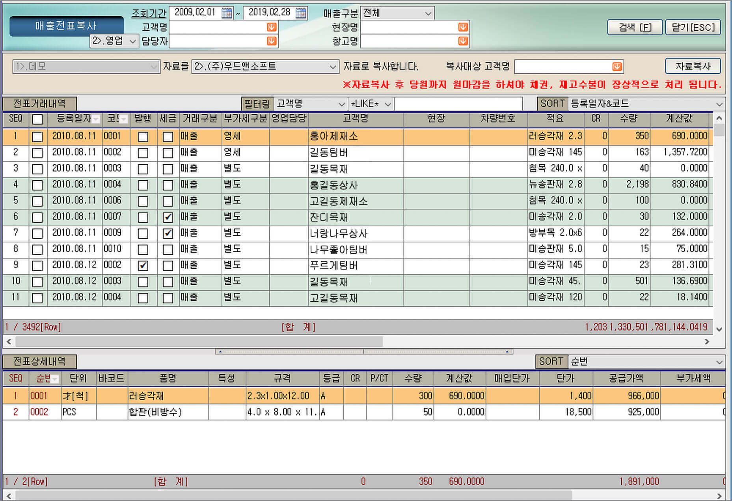Click the 고객명 search input field
This screenshot has width=732, height=501.
click(x=224, y=27)
